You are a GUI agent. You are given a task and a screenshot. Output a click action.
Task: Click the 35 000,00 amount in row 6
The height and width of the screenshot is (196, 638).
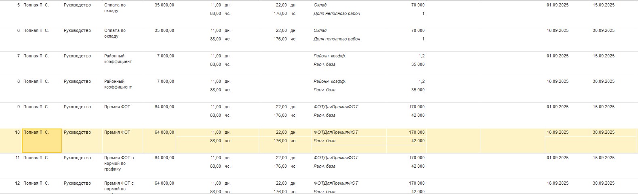tap(164, 31)
